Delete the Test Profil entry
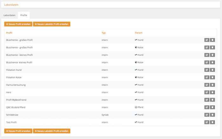 (x=212, y=122)
